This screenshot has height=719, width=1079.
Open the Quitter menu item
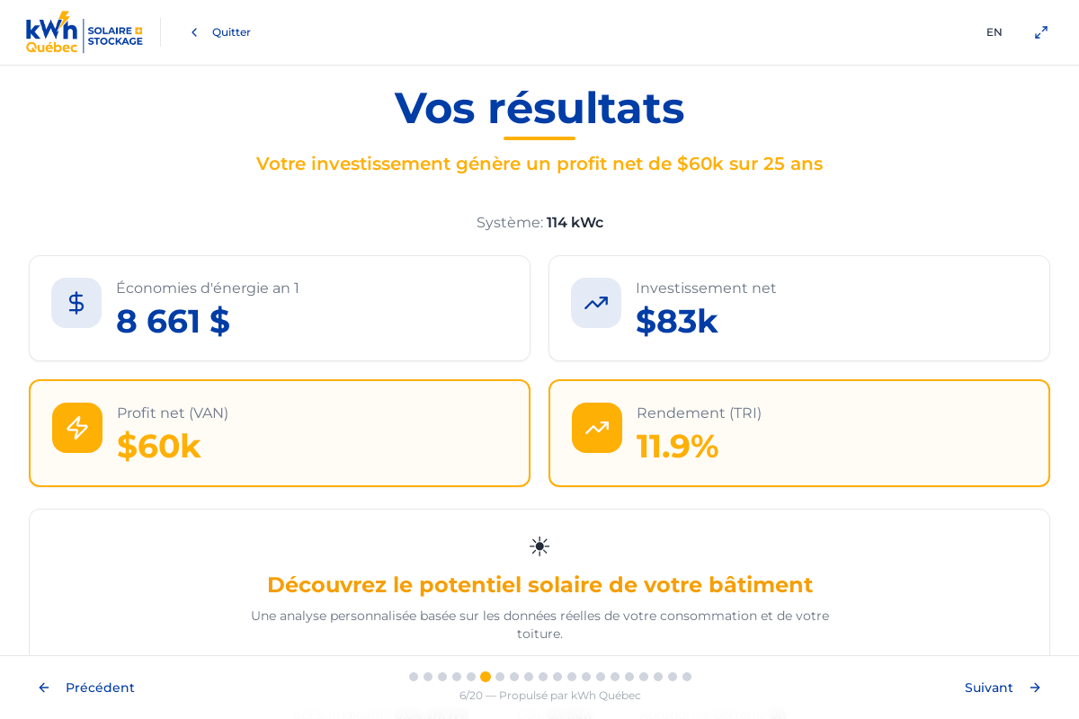231,32
